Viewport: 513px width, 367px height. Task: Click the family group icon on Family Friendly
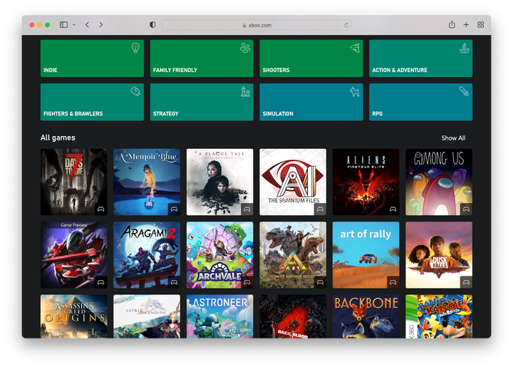tap(245, 48)
